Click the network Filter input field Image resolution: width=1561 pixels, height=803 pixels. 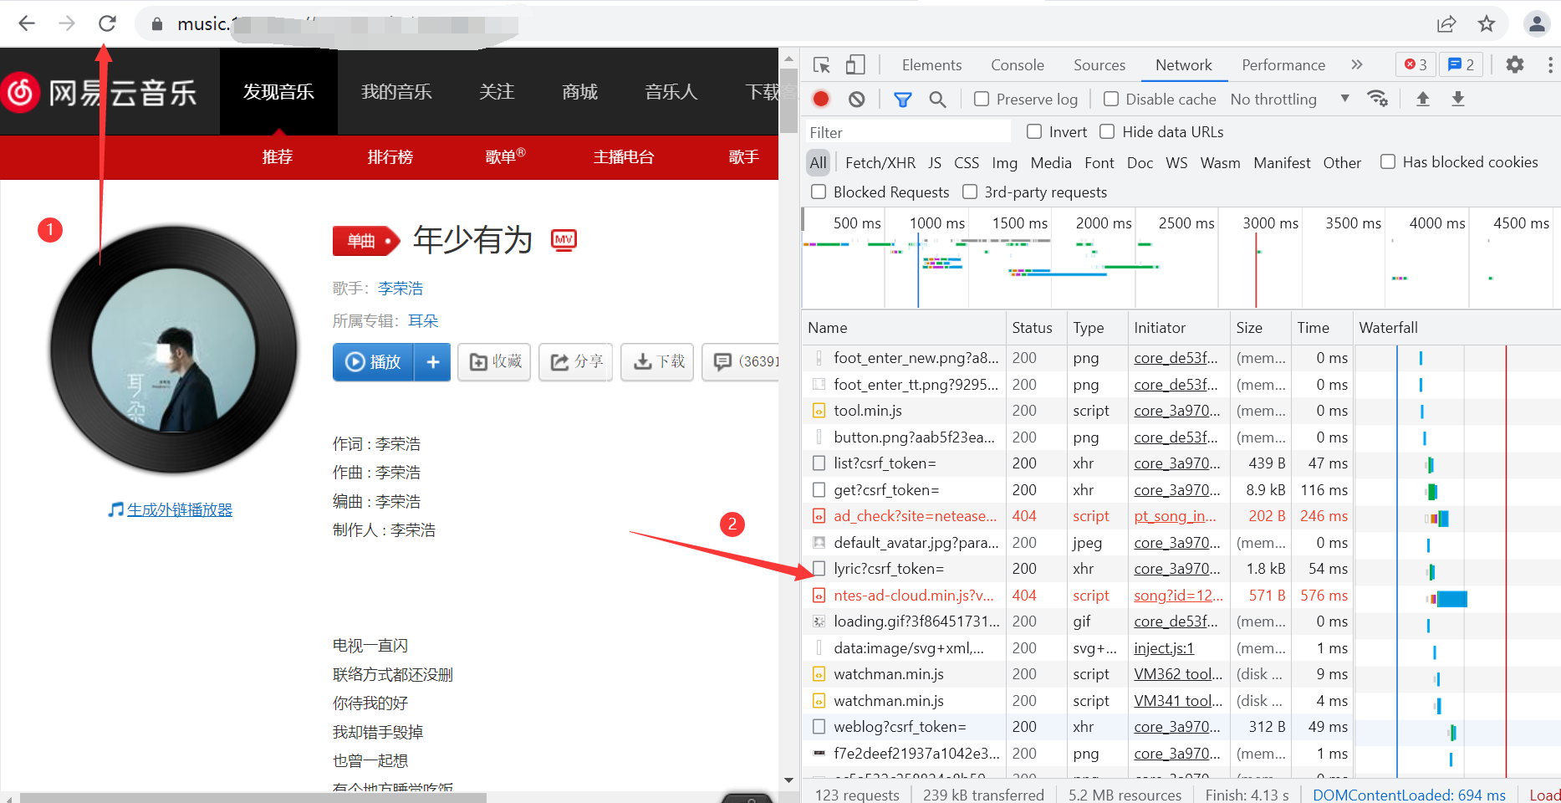tap(907, 132)
